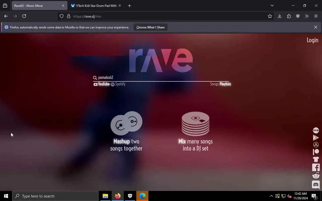
Task: Open the Rave app icon in sidebar
Action: coord(316,130)
